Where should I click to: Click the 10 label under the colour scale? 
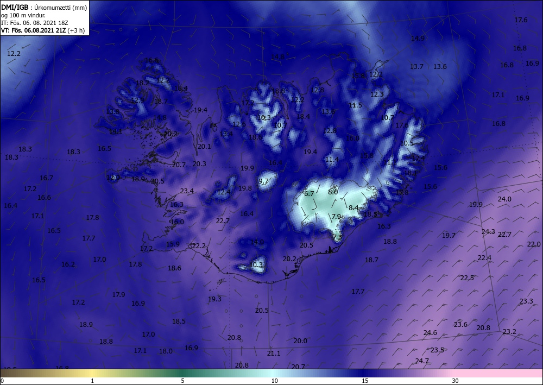[x=274, y=381]
